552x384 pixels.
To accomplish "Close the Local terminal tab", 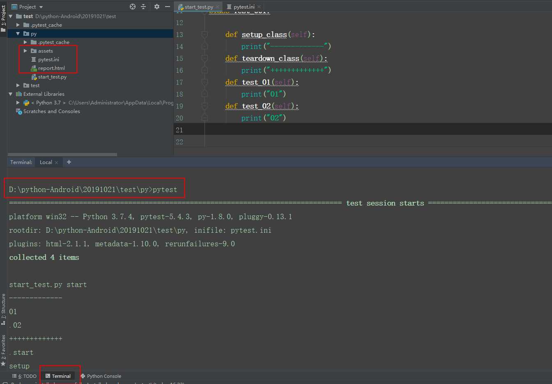I will (56, 163).
